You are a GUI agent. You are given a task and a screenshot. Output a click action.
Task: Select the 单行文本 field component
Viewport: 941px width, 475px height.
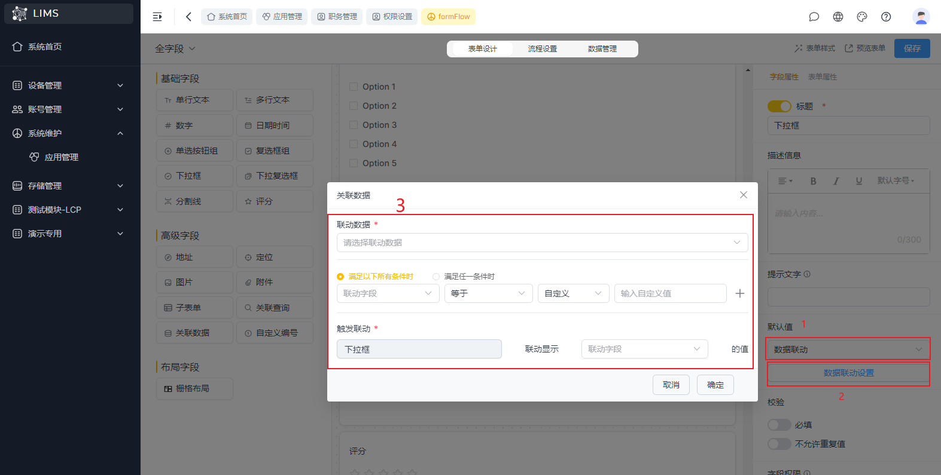click(195, 100)
